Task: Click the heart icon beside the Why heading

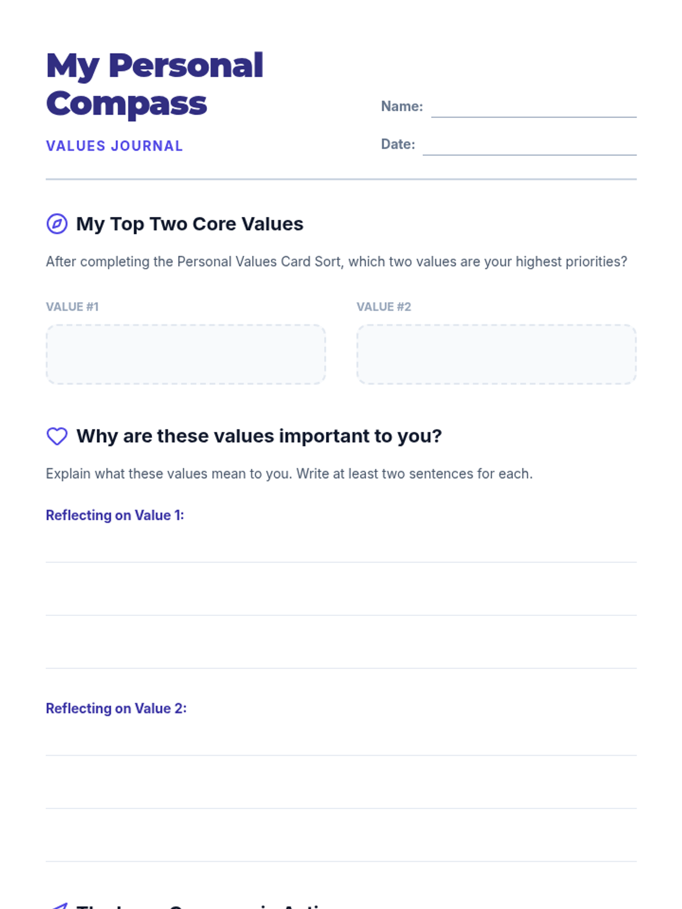Action: (x=57, y=436)
